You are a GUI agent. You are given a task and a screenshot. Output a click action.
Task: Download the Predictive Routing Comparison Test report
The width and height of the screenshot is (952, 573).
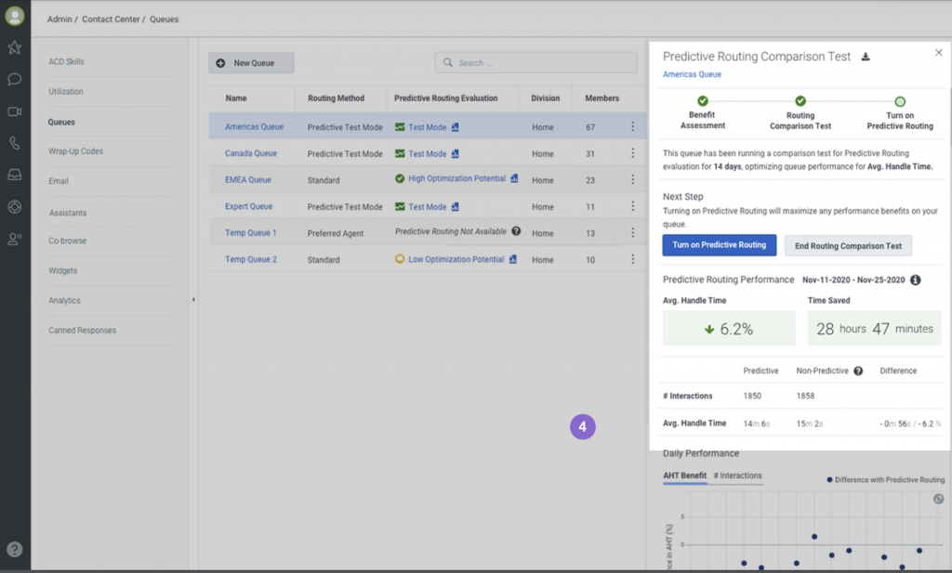[866, 56]
